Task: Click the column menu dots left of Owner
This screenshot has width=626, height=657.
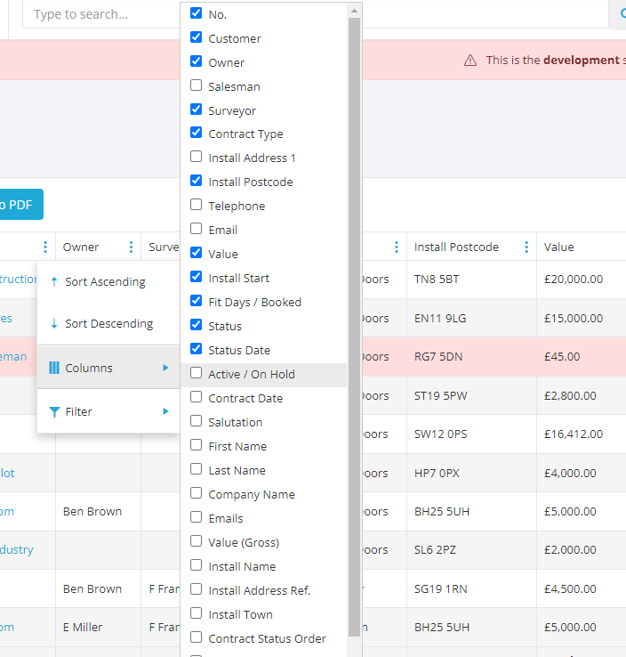Action: point(45,247)
